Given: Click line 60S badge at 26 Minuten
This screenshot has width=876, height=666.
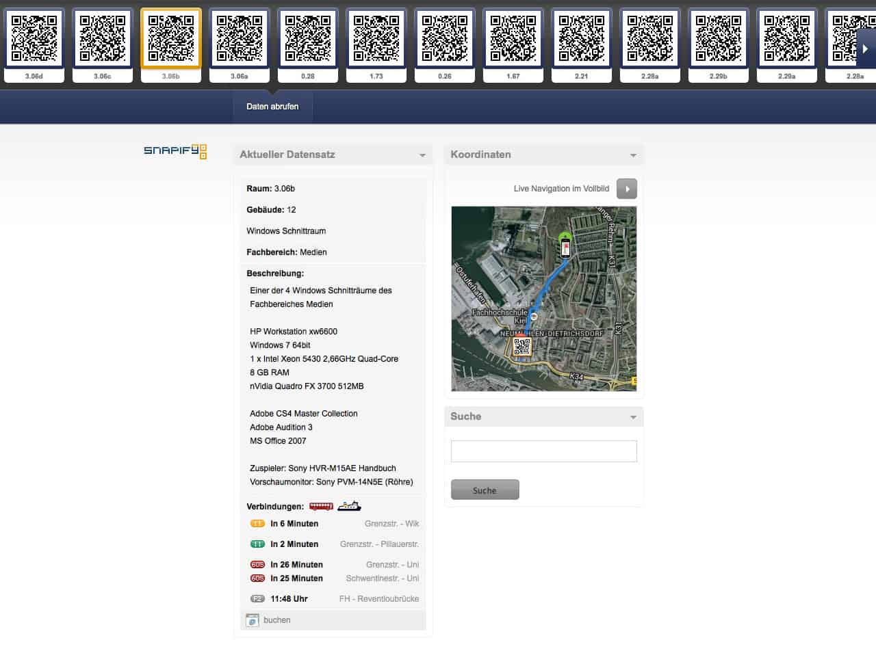Looking at the screenshot, I should 257,565.
